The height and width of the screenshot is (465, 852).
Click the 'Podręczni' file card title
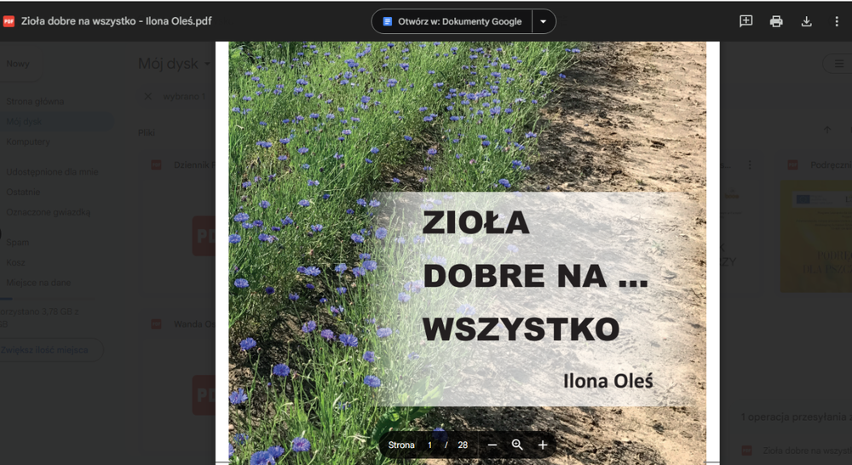coord(831,165)
